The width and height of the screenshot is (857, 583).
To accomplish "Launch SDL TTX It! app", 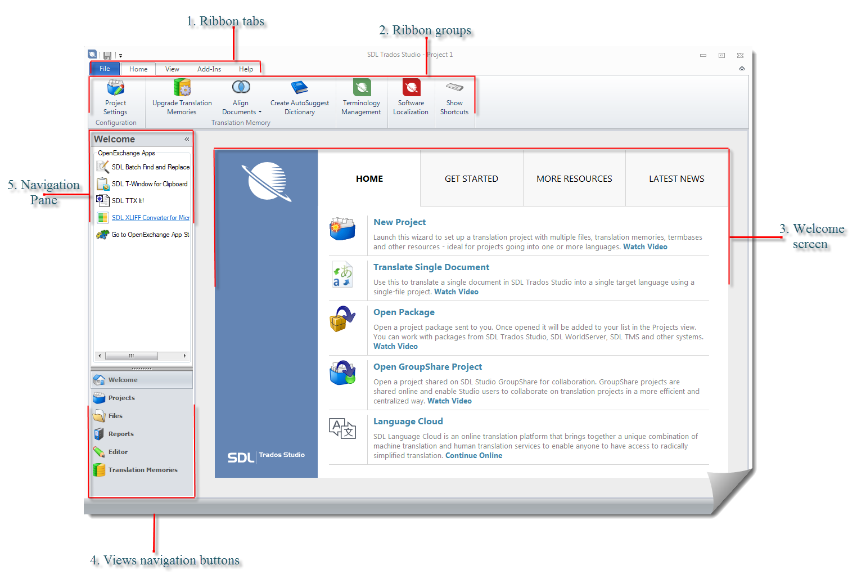I will click(120, 201).
